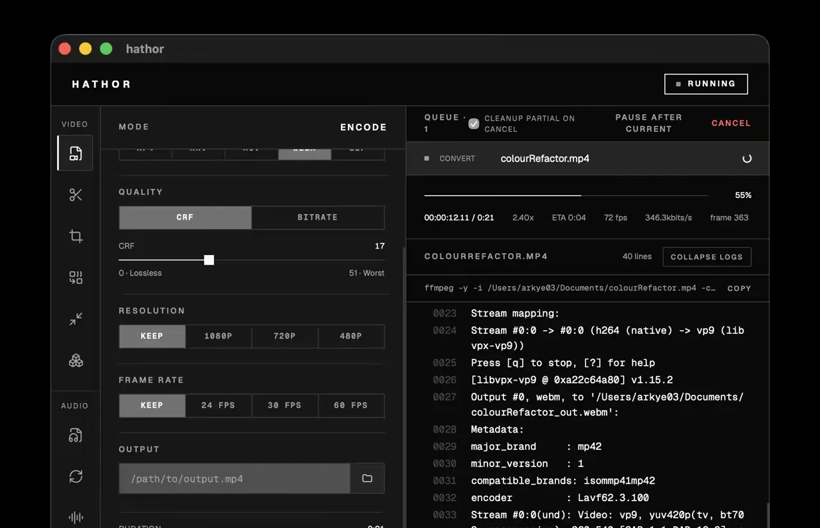This screenshot has height=528, width=820.
Task: Browse for output folder with folder icon
Action: click(x=367, y=478)
